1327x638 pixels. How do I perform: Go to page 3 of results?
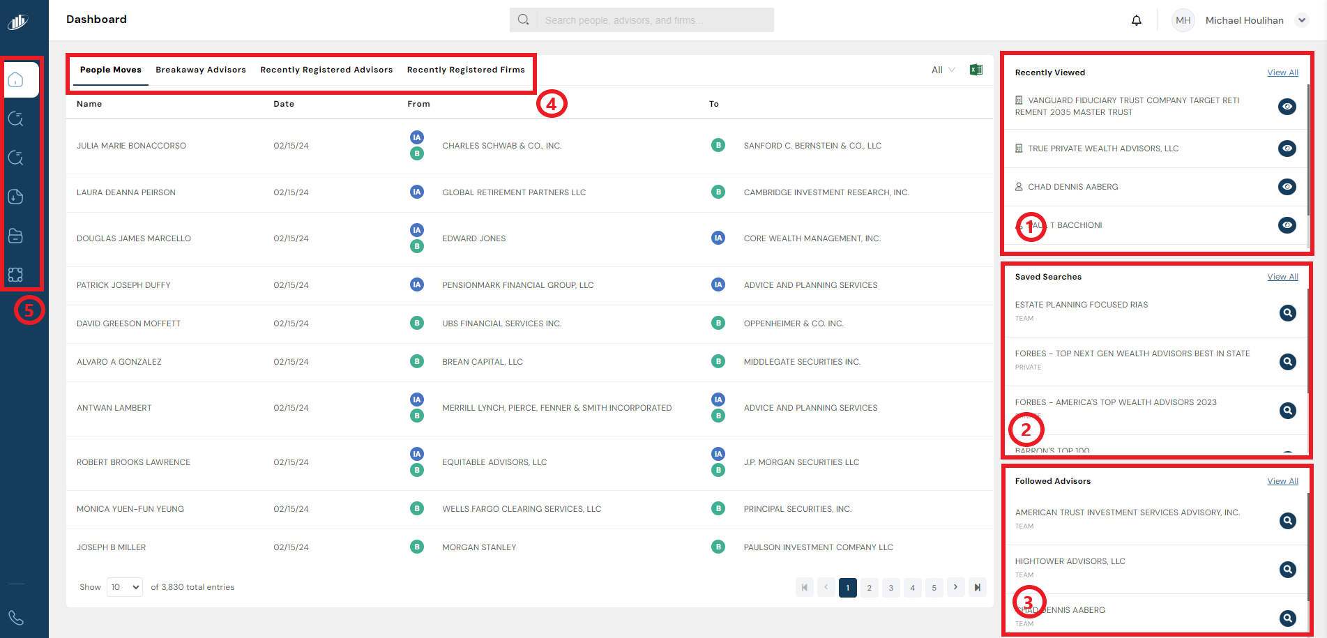tap(890, 588)
